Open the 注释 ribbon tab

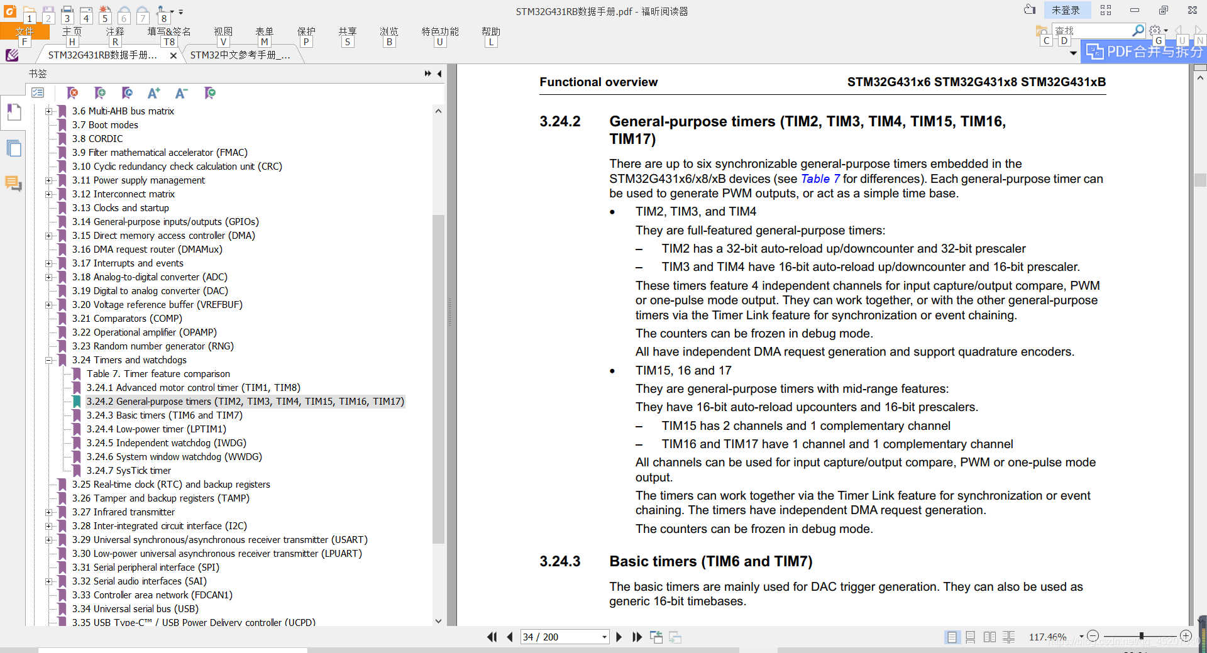115,31
